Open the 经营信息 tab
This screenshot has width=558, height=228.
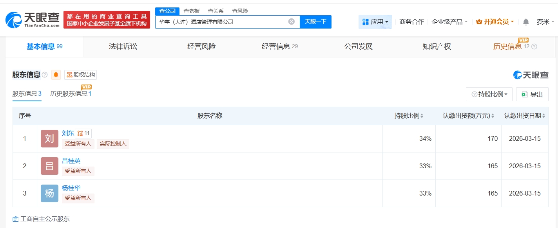tap(280, 47)
